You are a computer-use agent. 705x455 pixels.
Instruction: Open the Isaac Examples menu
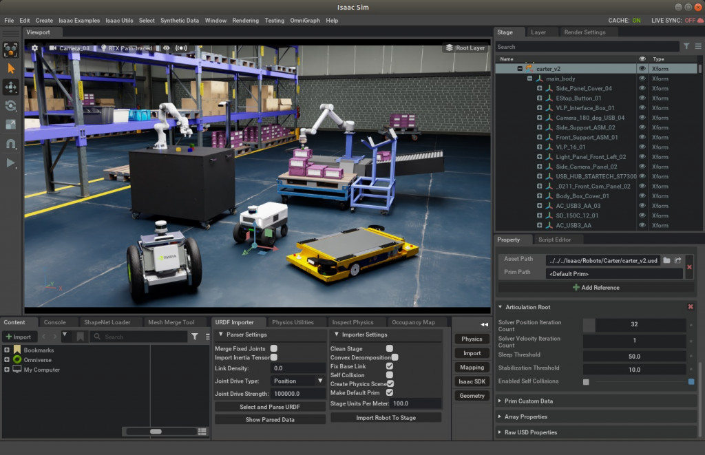(79, 21)
